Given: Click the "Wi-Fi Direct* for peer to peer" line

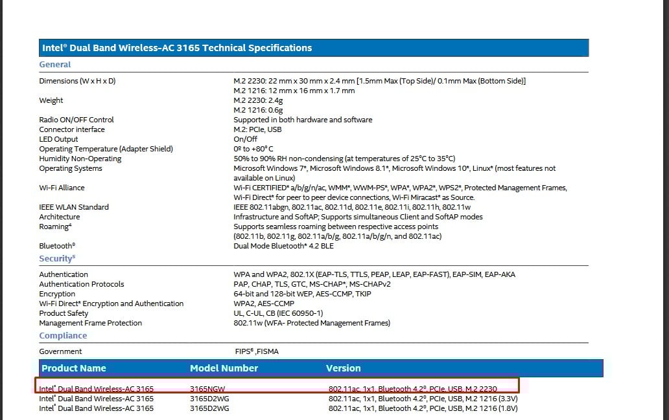Looking at the screenshot, I should coord(354,197).
